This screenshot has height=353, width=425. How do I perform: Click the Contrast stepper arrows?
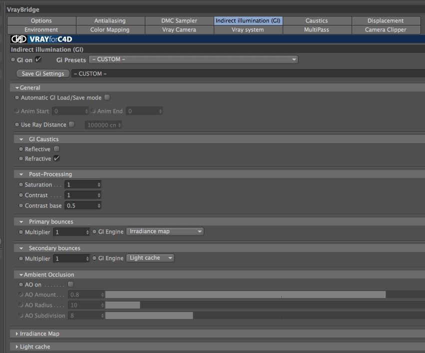(99, 195)
